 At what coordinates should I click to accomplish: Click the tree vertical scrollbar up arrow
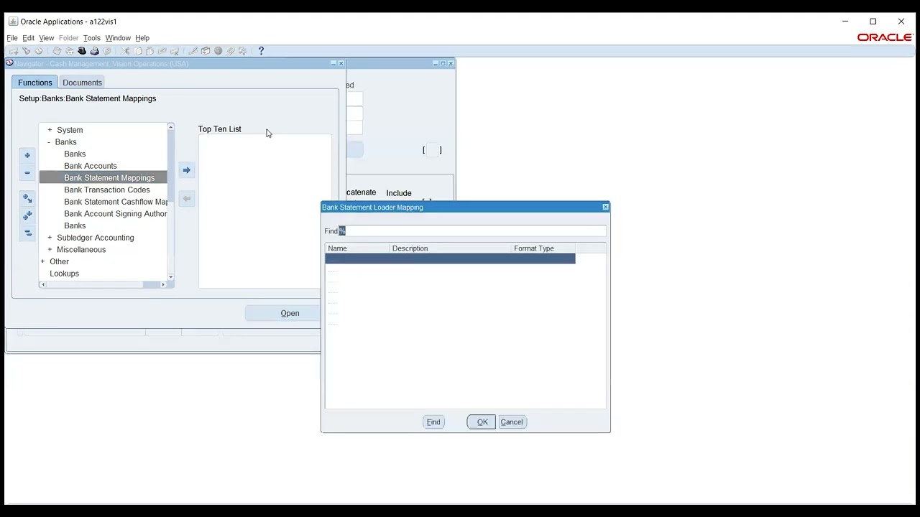[x=170, y=126]
